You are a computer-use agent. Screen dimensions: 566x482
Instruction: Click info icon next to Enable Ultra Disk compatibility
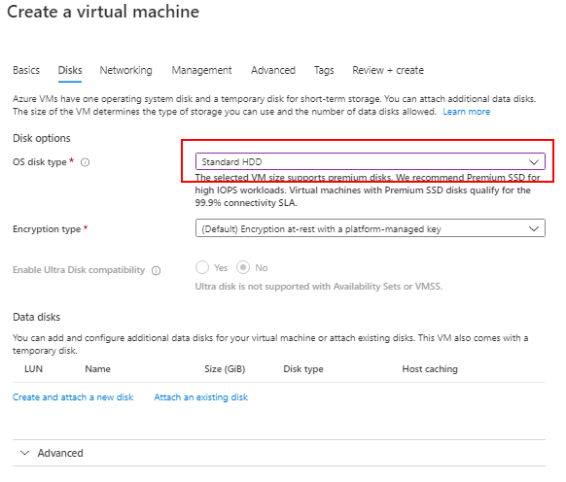[156, 270]
